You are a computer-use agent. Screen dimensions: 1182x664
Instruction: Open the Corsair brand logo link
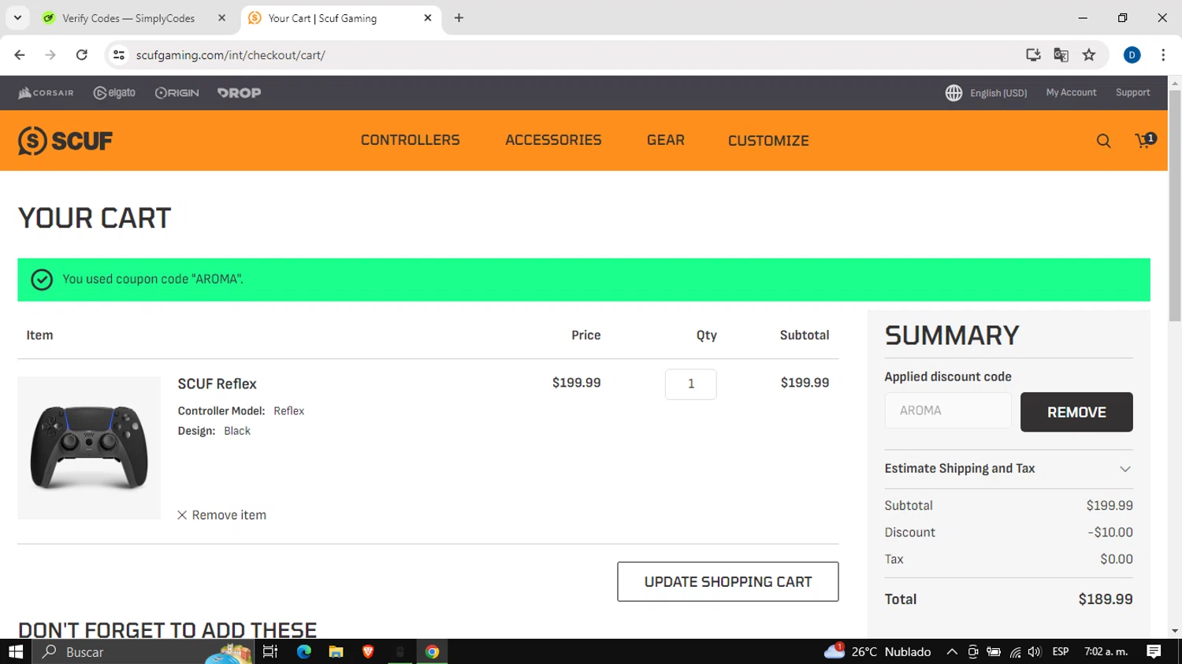[x=46, y=93]
